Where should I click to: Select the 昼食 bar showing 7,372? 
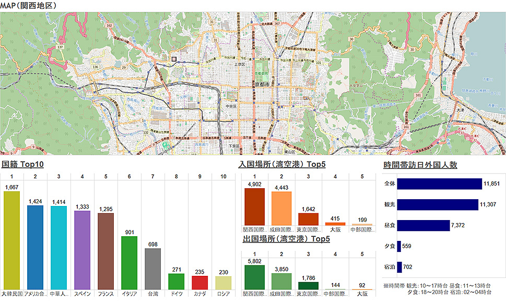(x=423, y=225)
